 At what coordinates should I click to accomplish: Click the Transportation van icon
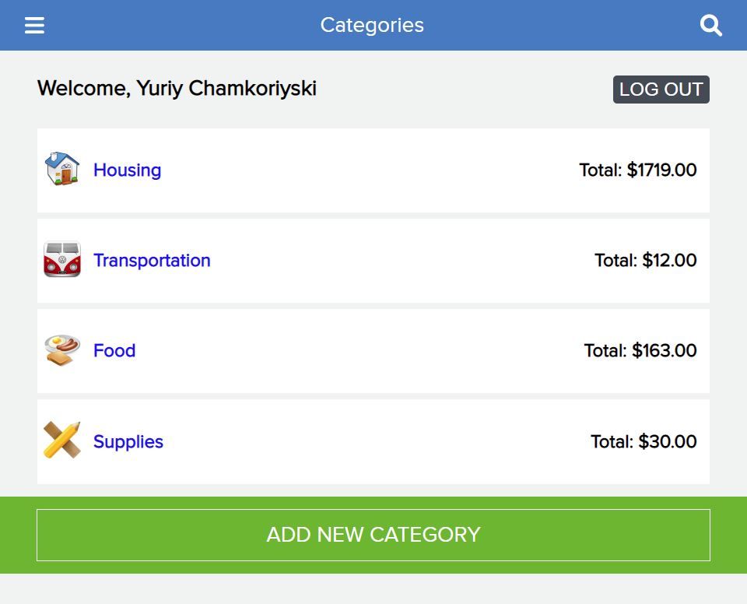pos(62,260)
